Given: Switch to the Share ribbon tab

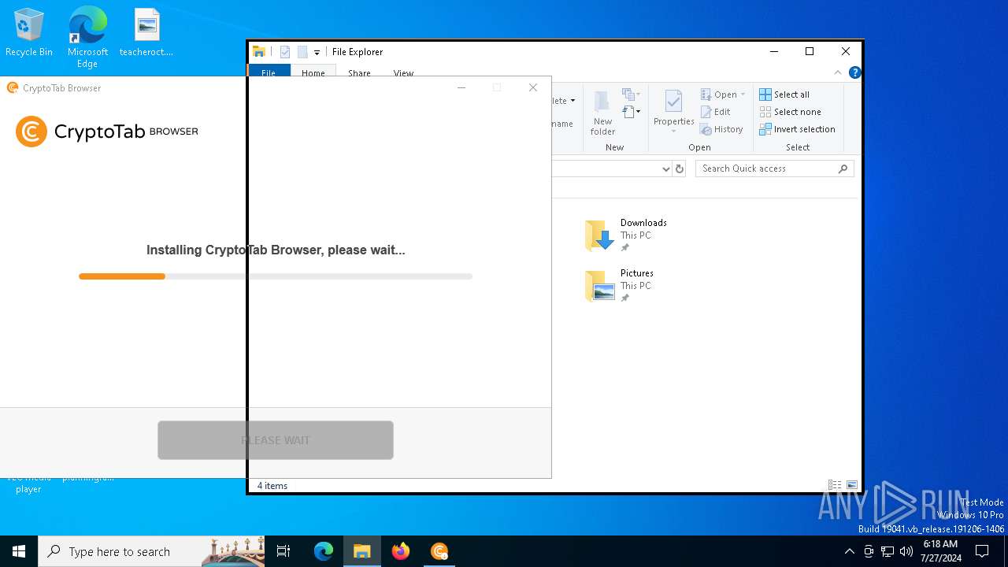Looking at the screenshot, I should point(359,72).
